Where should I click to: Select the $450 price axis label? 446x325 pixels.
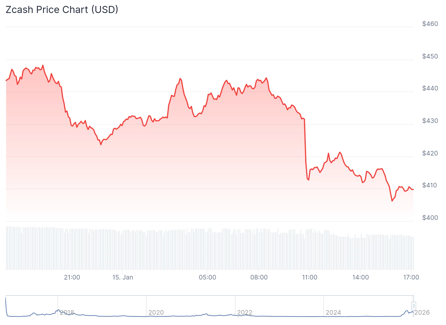click(x=430, y=56)
